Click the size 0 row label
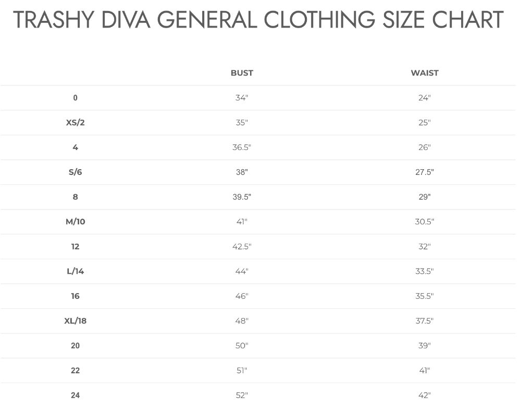 tap(76, 97)
